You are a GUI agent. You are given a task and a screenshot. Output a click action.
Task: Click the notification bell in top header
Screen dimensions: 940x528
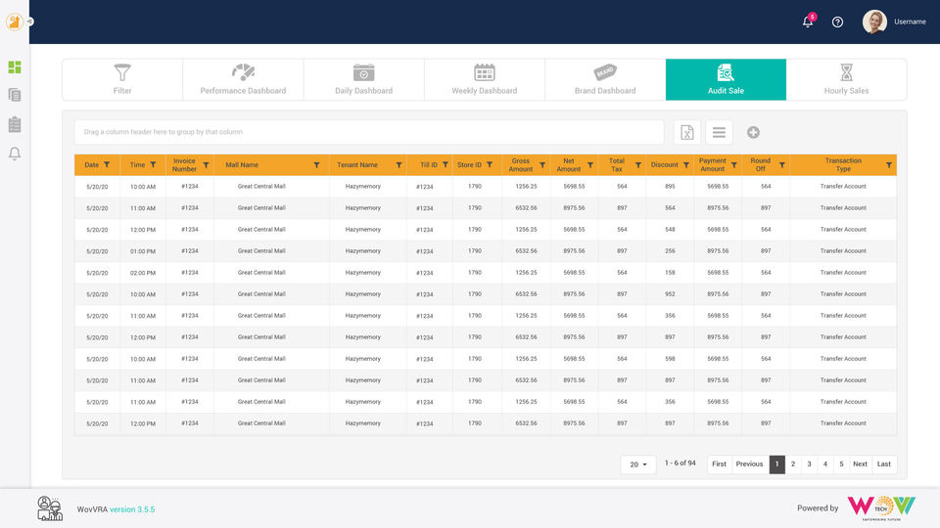[x=808, y=22]
